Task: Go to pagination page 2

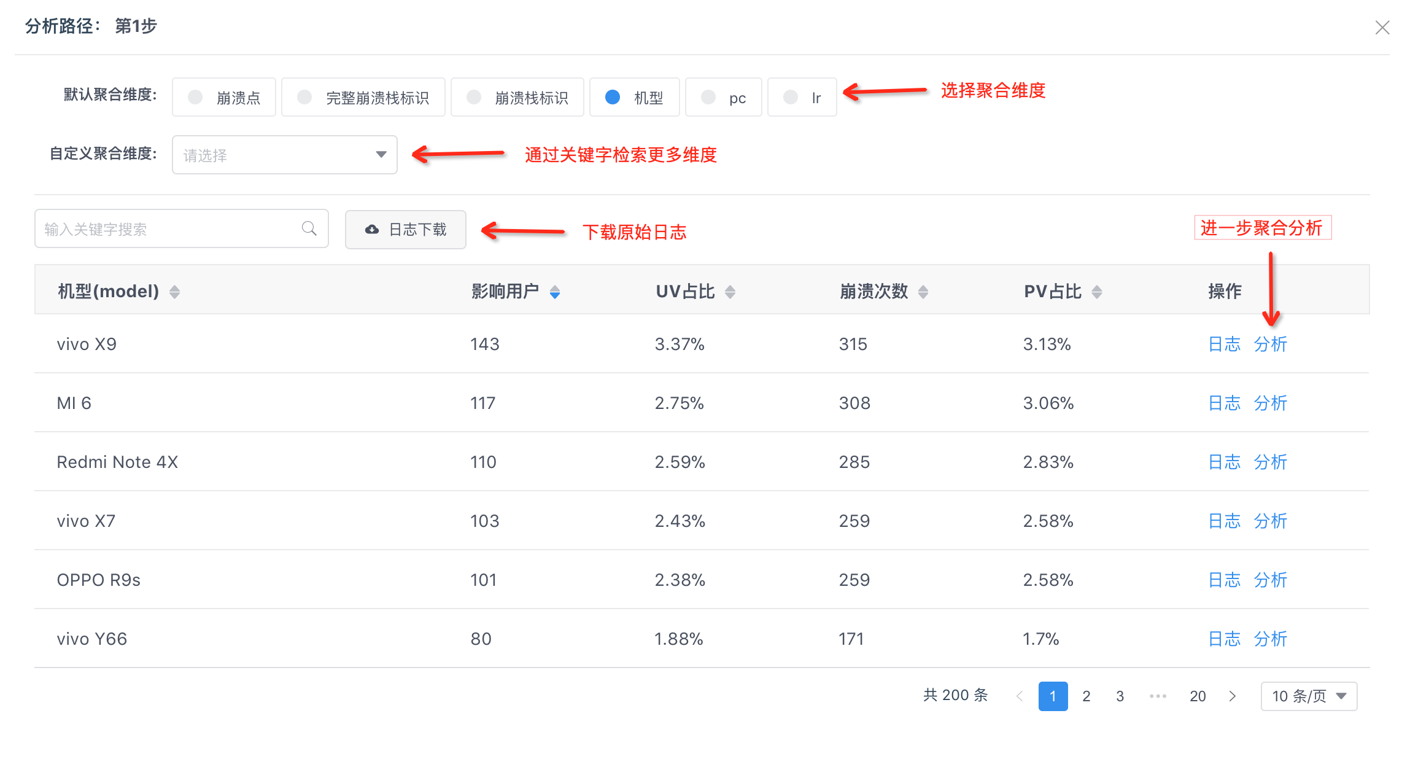Action: pyautogui.click(x=1086, y=696)
